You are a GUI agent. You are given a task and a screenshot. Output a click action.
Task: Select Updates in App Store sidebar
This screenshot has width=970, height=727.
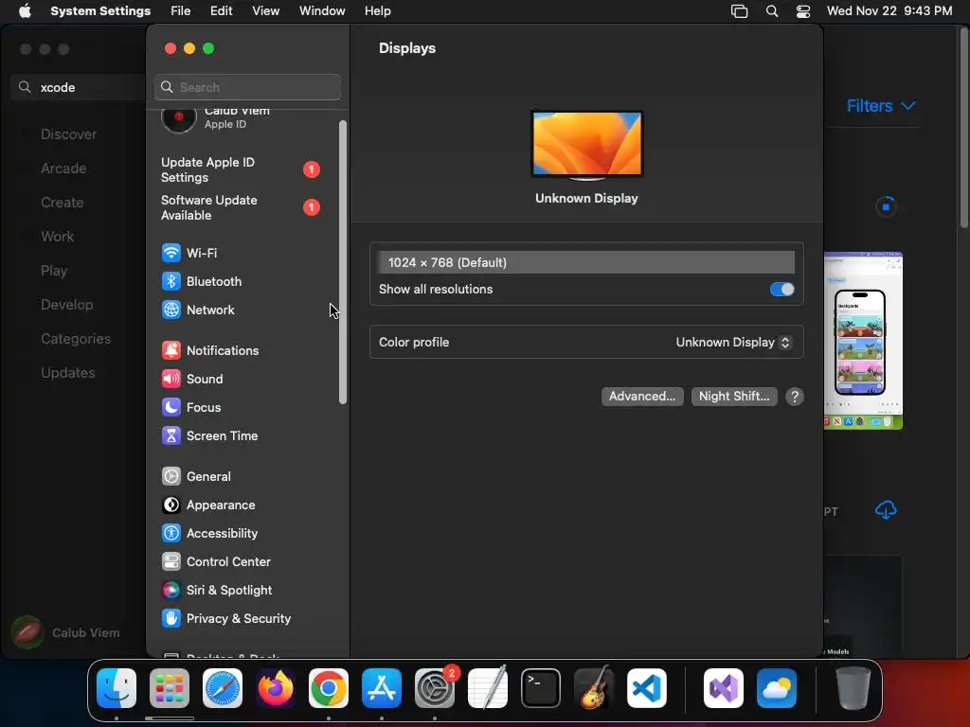pyautogui.click(x=68, y=373)
